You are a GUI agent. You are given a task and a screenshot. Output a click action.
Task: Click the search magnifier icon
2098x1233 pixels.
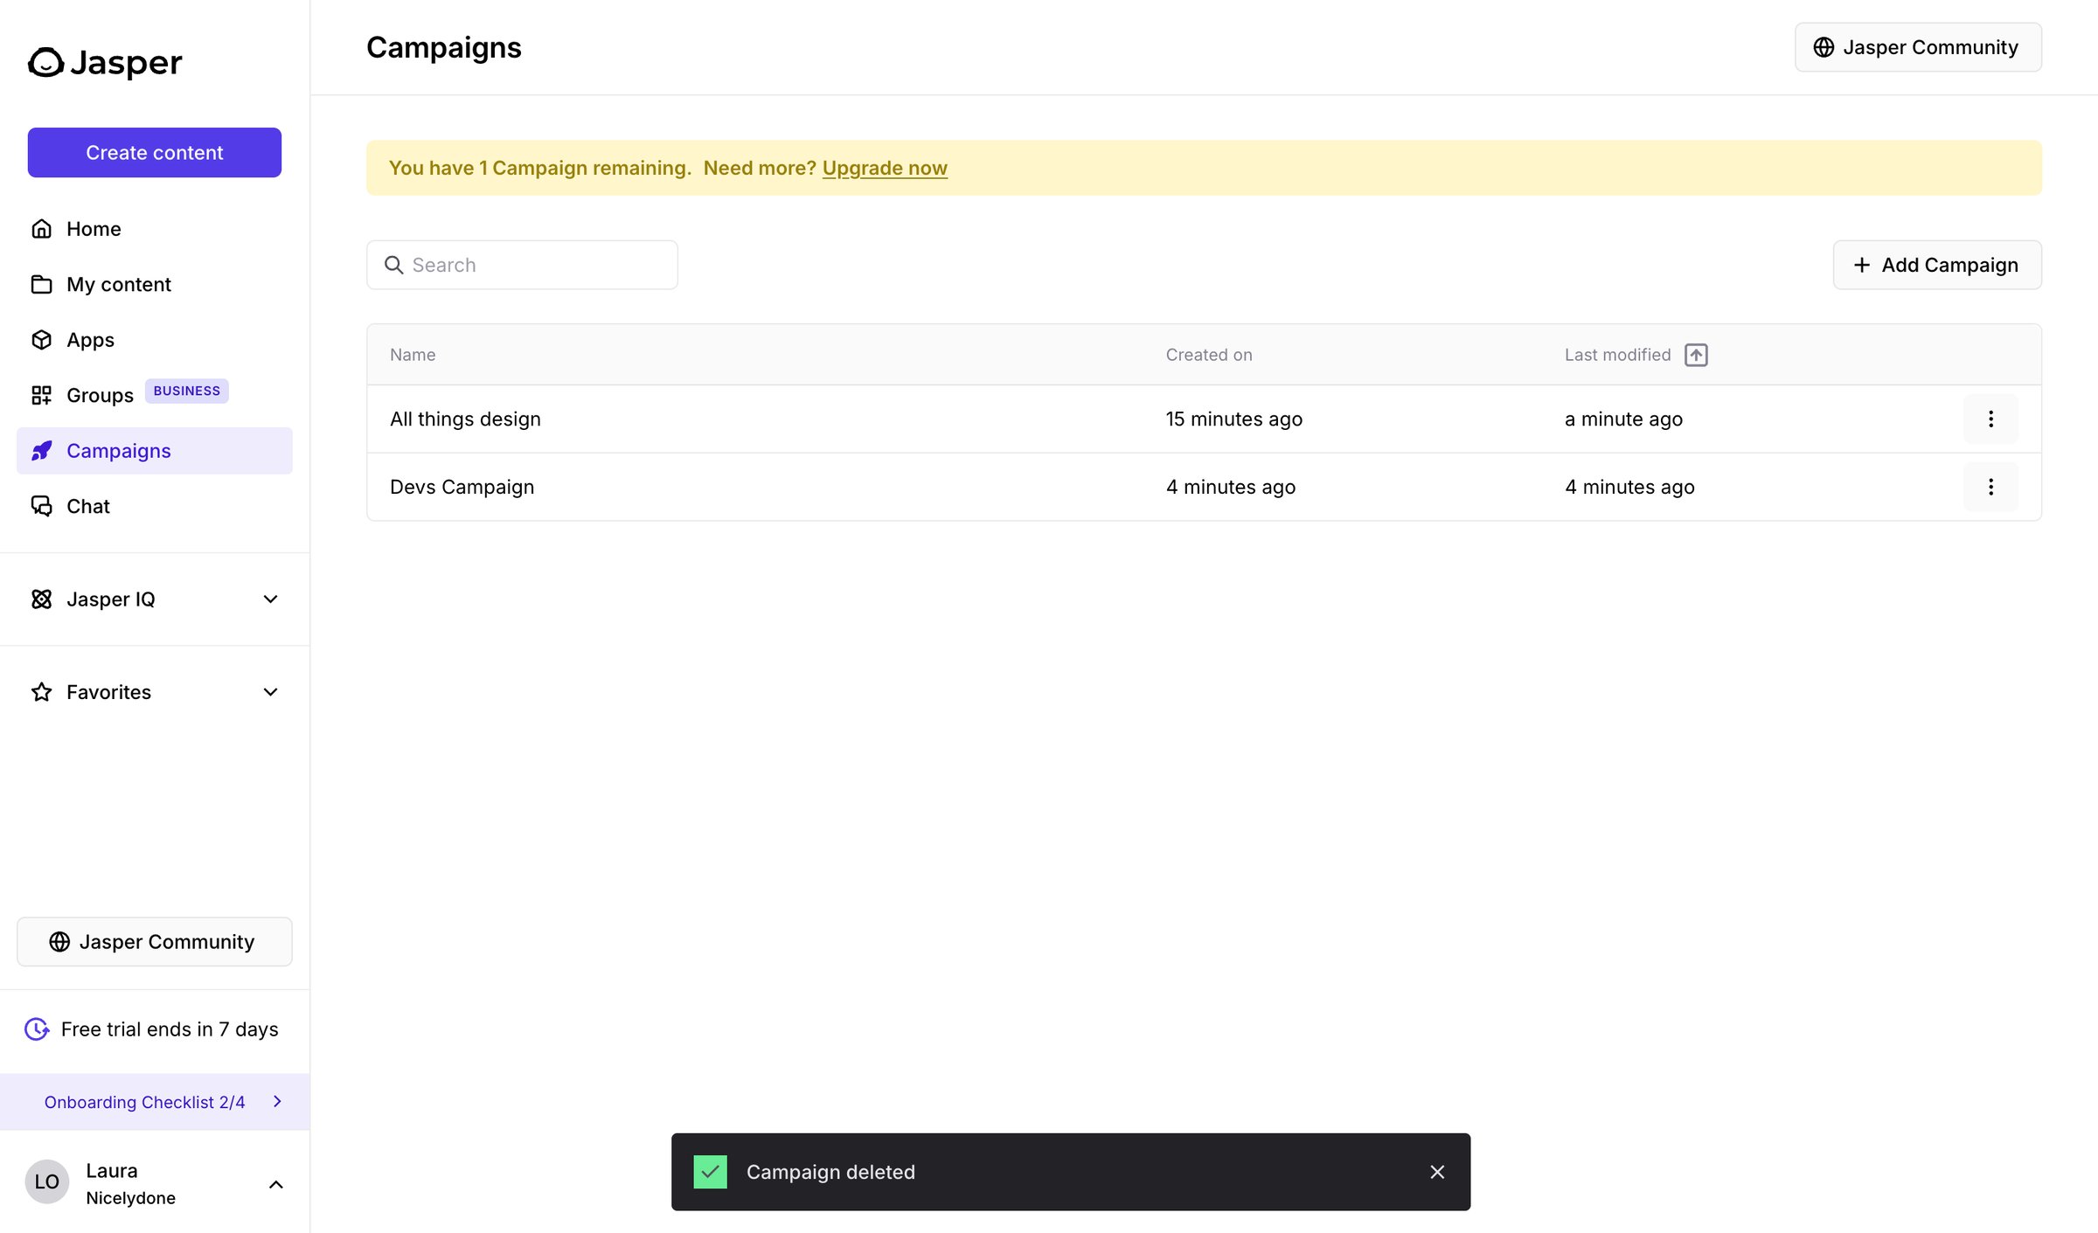(394, 265)
